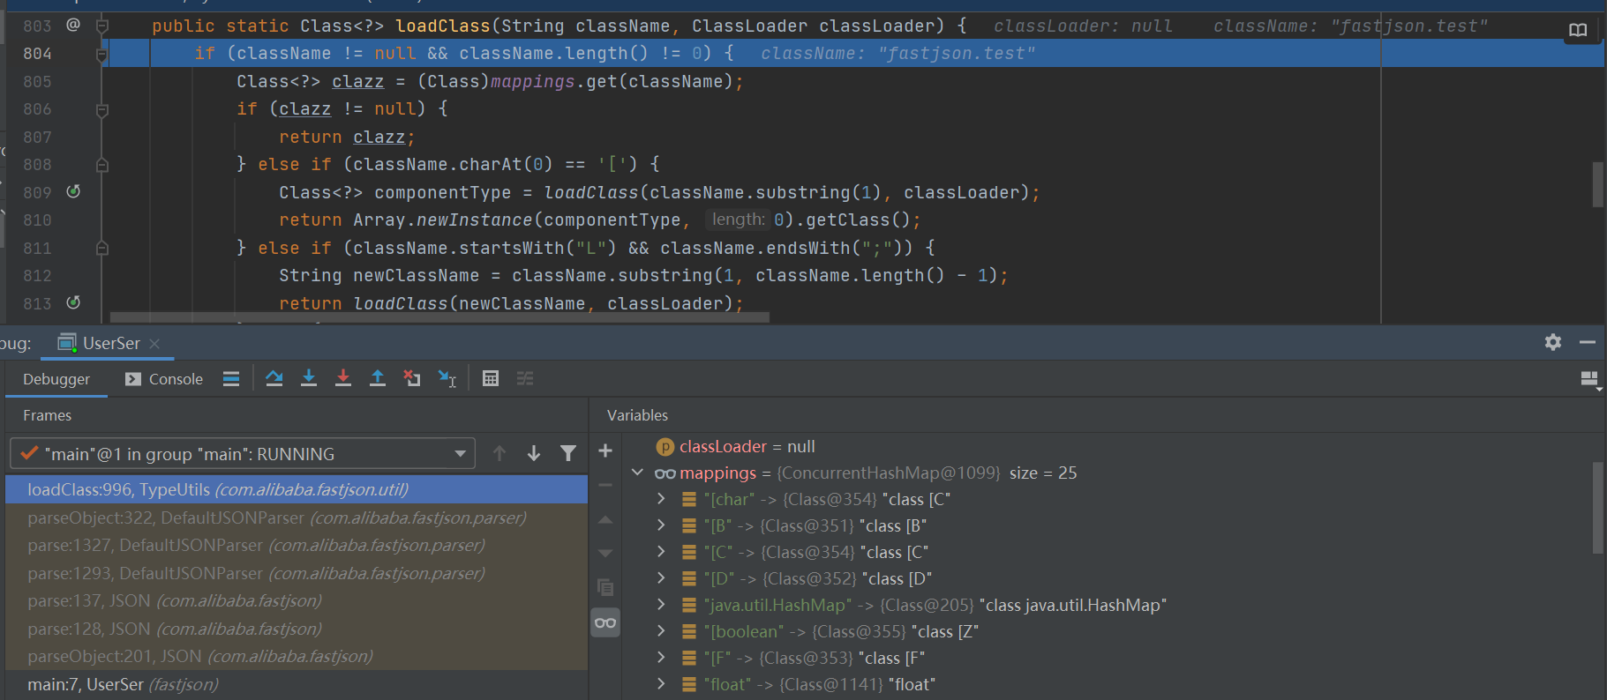Select frame parse:1327, DefaultJSONParser
Viewport: 1607px width, 700px height.
pyautogui.click(x=297, y=545)
